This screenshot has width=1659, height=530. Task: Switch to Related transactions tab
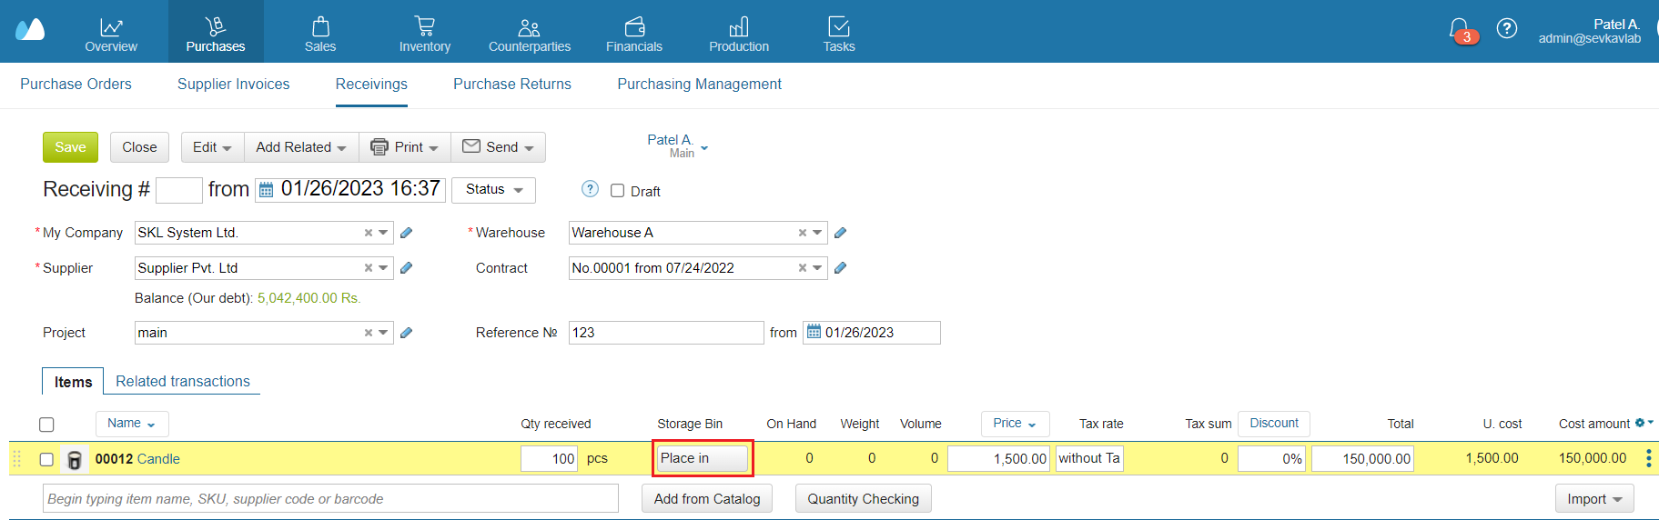point(183,382)
